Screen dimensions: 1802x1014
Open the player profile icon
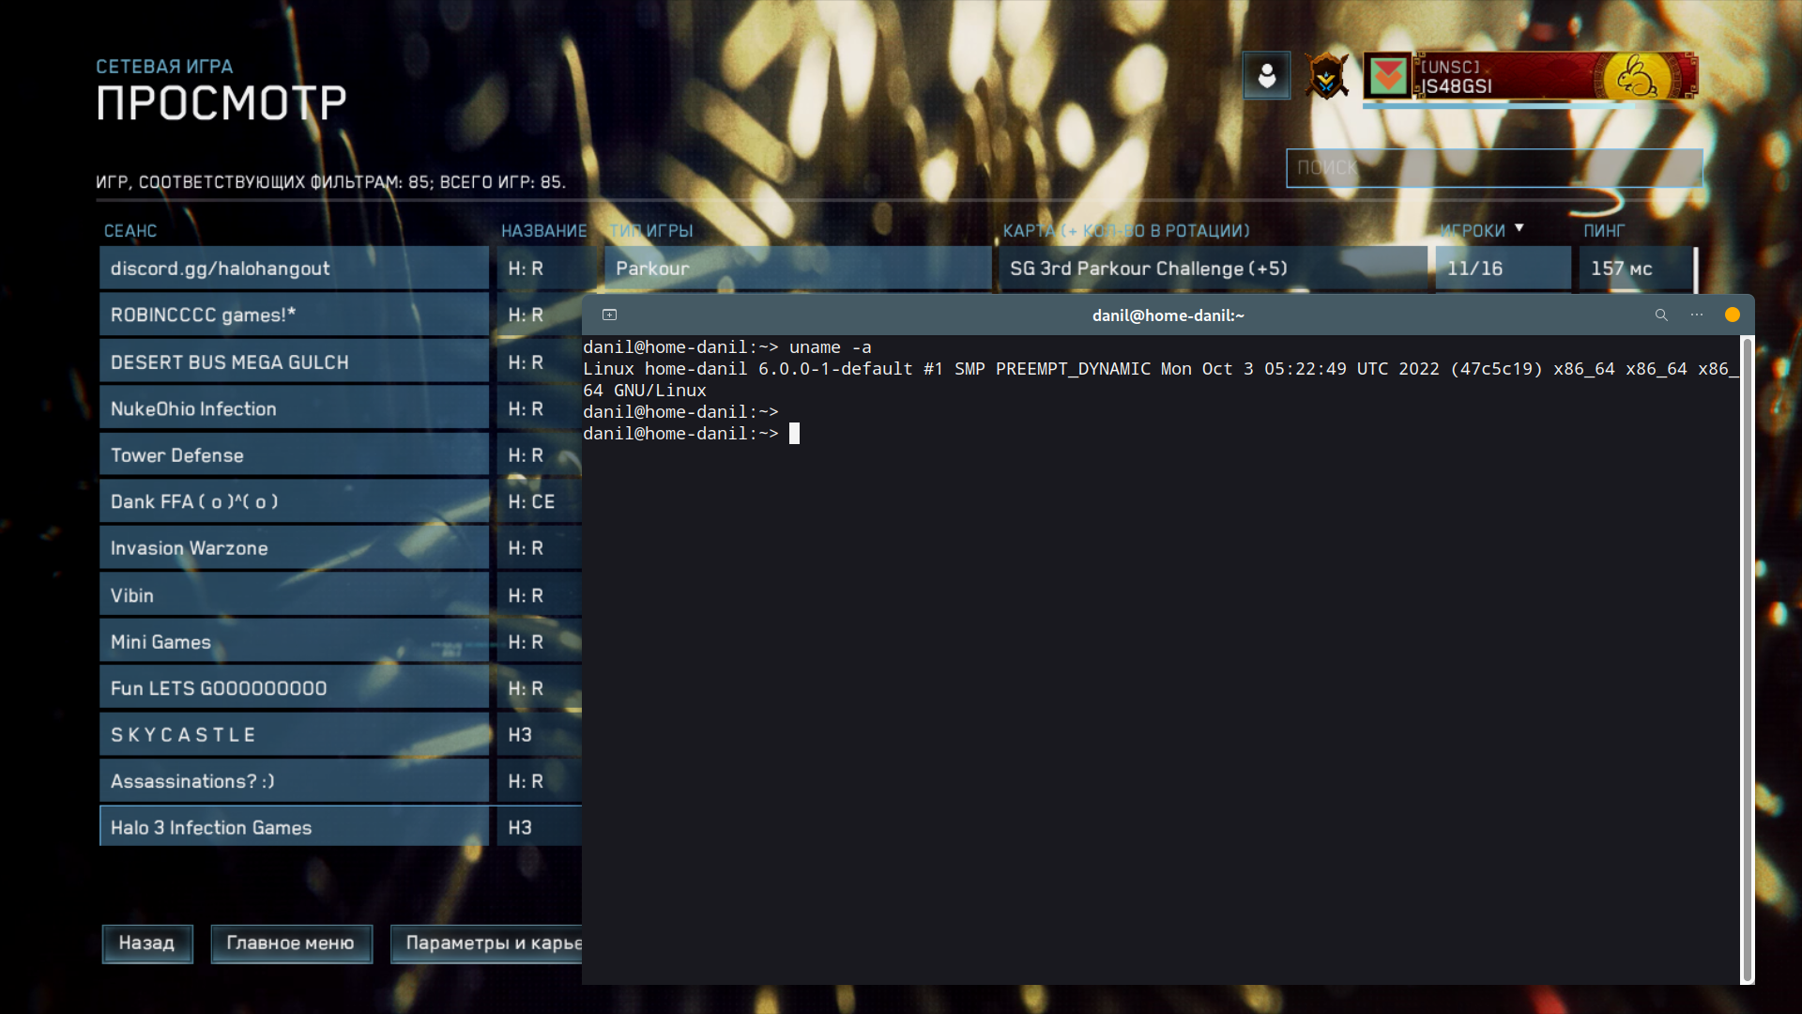tap(1267, 75)
